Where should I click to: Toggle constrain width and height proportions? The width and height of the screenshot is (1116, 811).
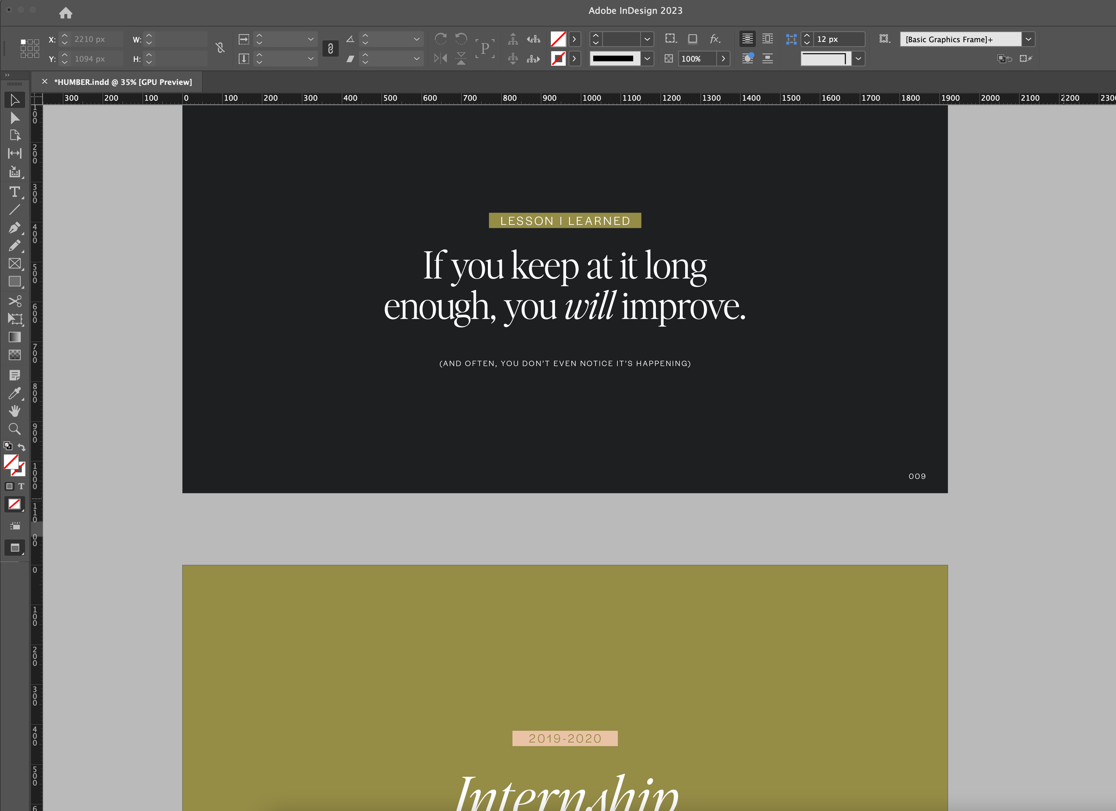(x=220, y=48)
